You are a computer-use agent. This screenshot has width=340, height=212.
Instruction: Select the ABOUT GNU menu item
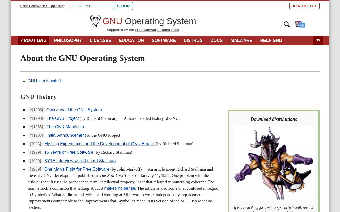tap(33, 41)
